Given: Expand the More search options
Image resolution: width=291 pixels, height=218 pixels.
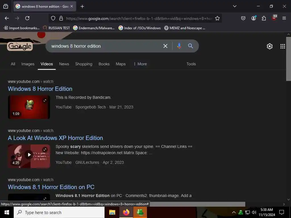Looking at the screenshot, I should 140,64.
